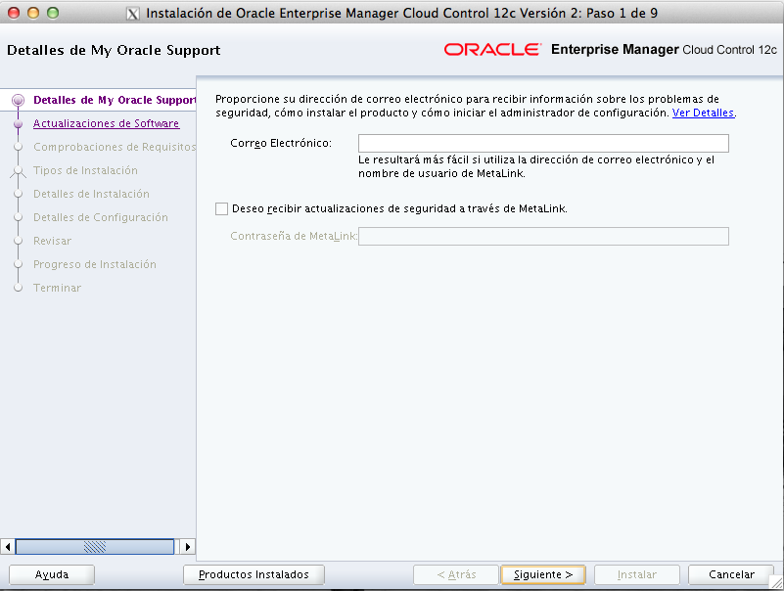Click the Ayuda button
The image size is (784, 591).
[52, 574]
